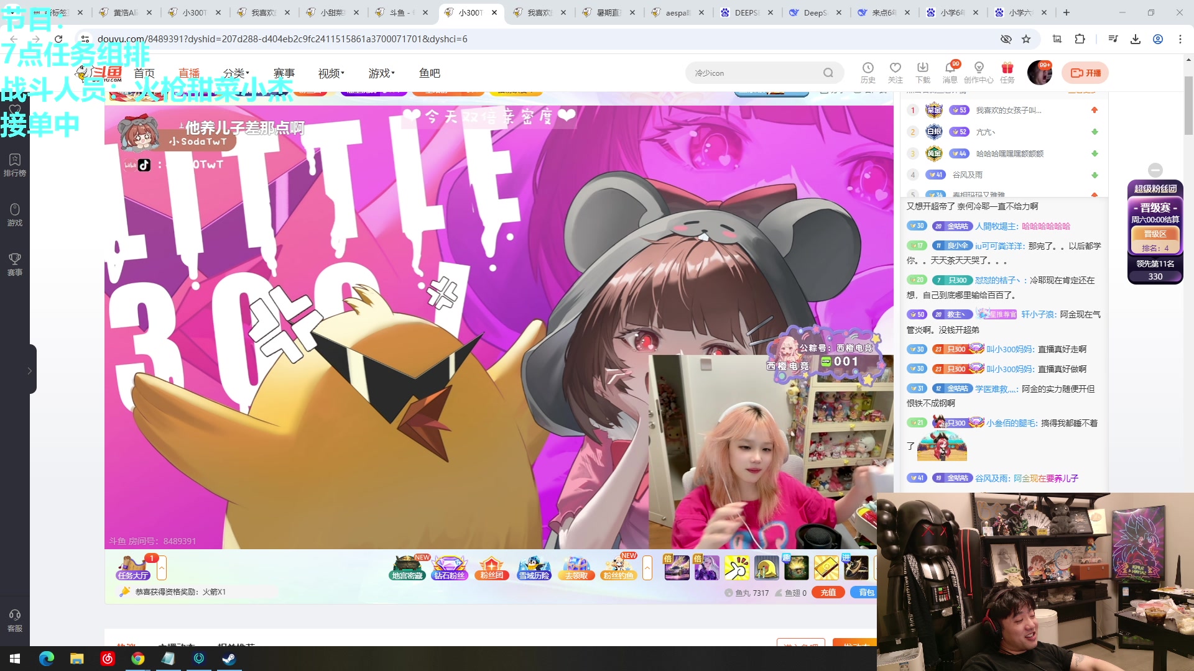The width and height of the screenshot is (1194, 671).
Task: Go to 赛事 nav tab
Action: pyautogui.click(x=284, y=73)
